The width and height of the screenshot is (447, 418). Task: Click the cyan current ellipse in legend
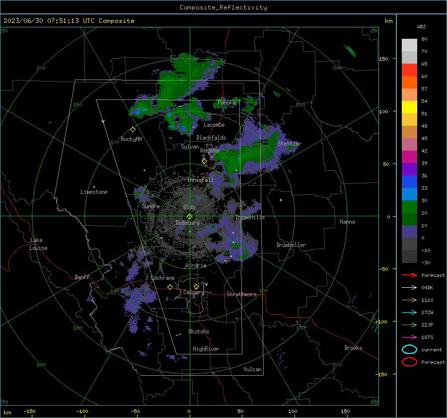point(409,349)
